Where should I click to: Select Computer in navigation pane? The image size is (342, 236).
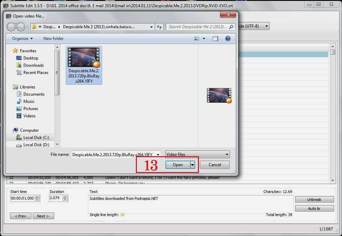pos(26,130)
